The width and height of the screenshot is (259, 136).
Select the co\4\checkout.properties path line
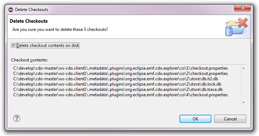click(x=120, y=95)
